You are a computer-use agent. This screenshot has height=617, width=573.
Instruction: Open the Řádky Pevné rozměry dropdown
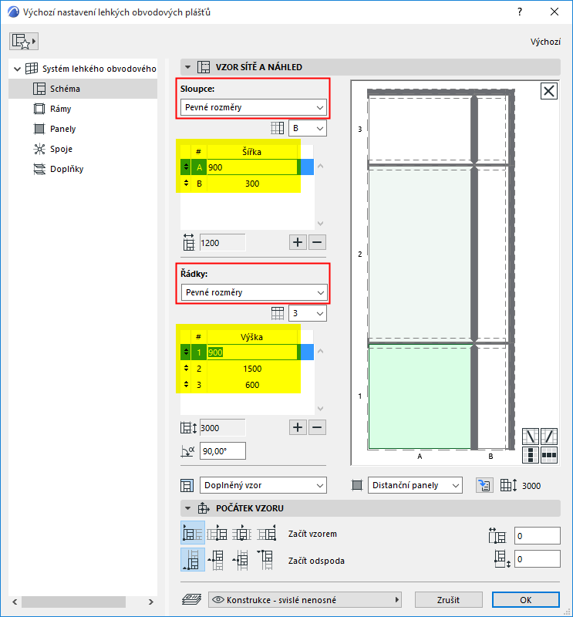(x=254, y=292)
